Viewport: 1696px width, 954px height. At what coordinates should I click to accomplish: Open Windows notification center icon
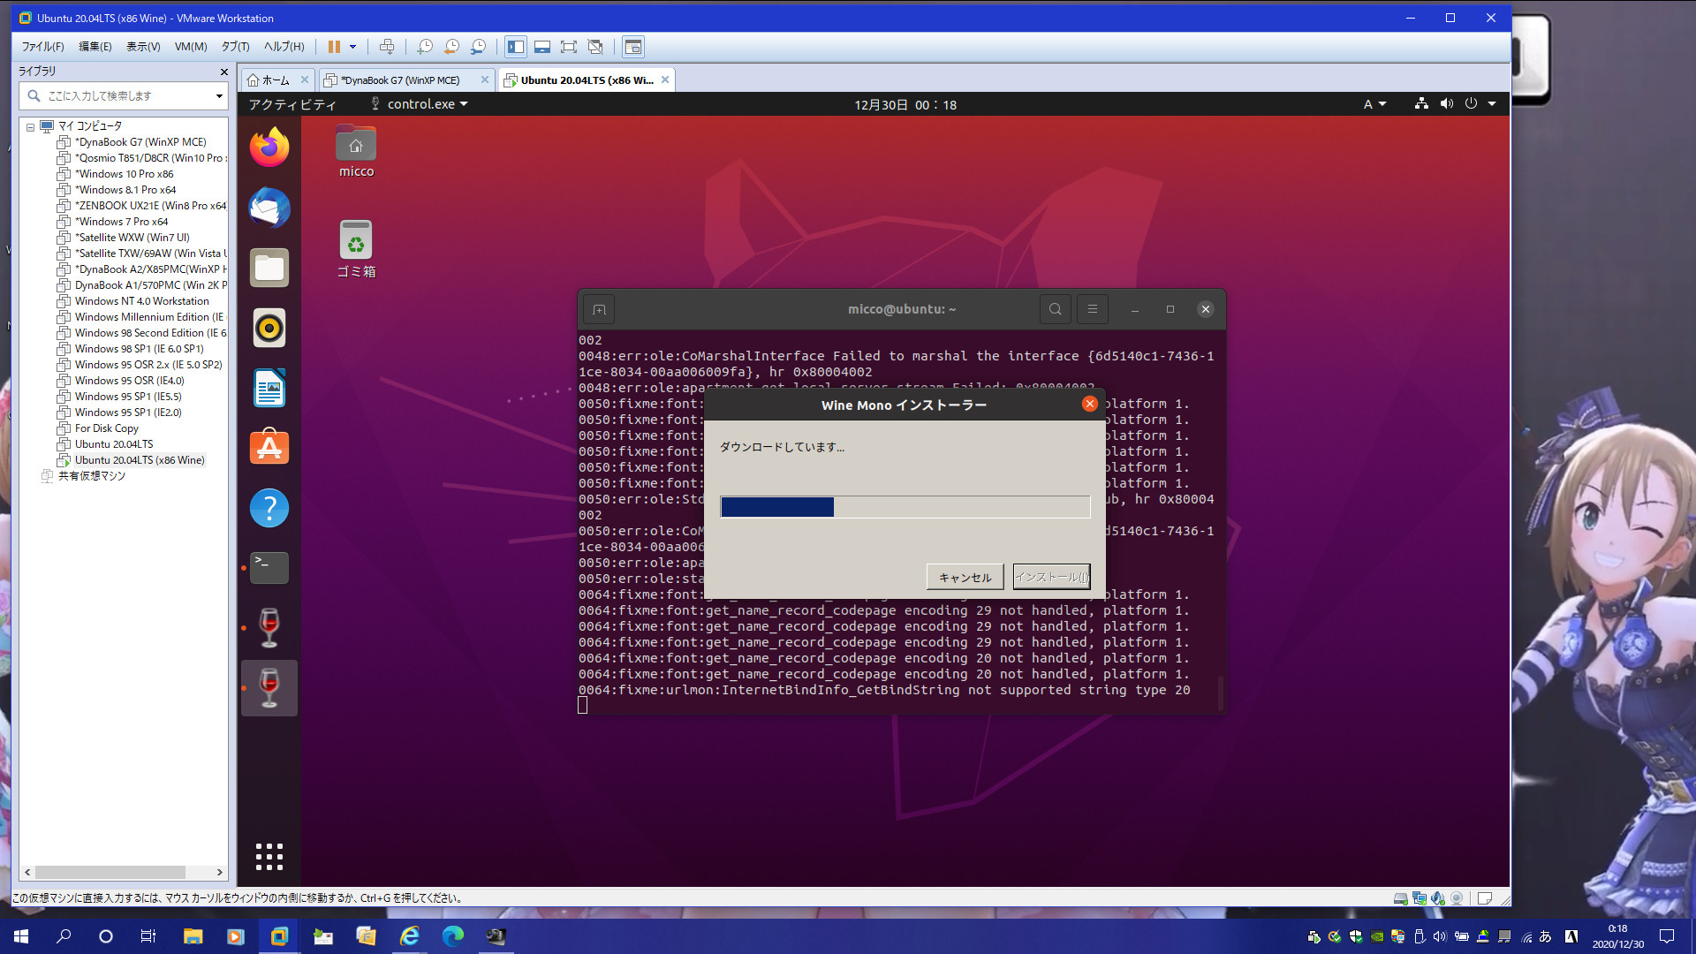pyautogui.click(x=1667, y=936)
